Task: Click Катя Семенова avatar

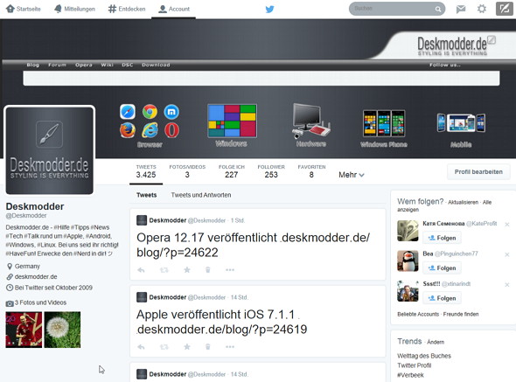Action: click(408, 231)
